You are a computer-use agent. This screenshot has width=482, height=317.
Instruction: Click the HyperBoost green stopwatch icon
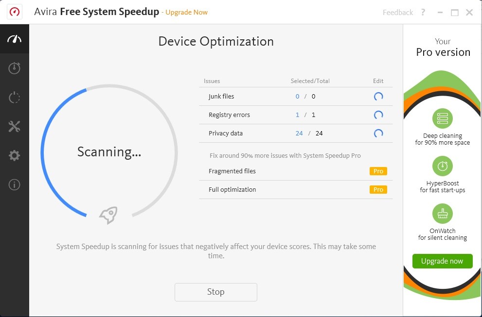(x=442, y=166)
